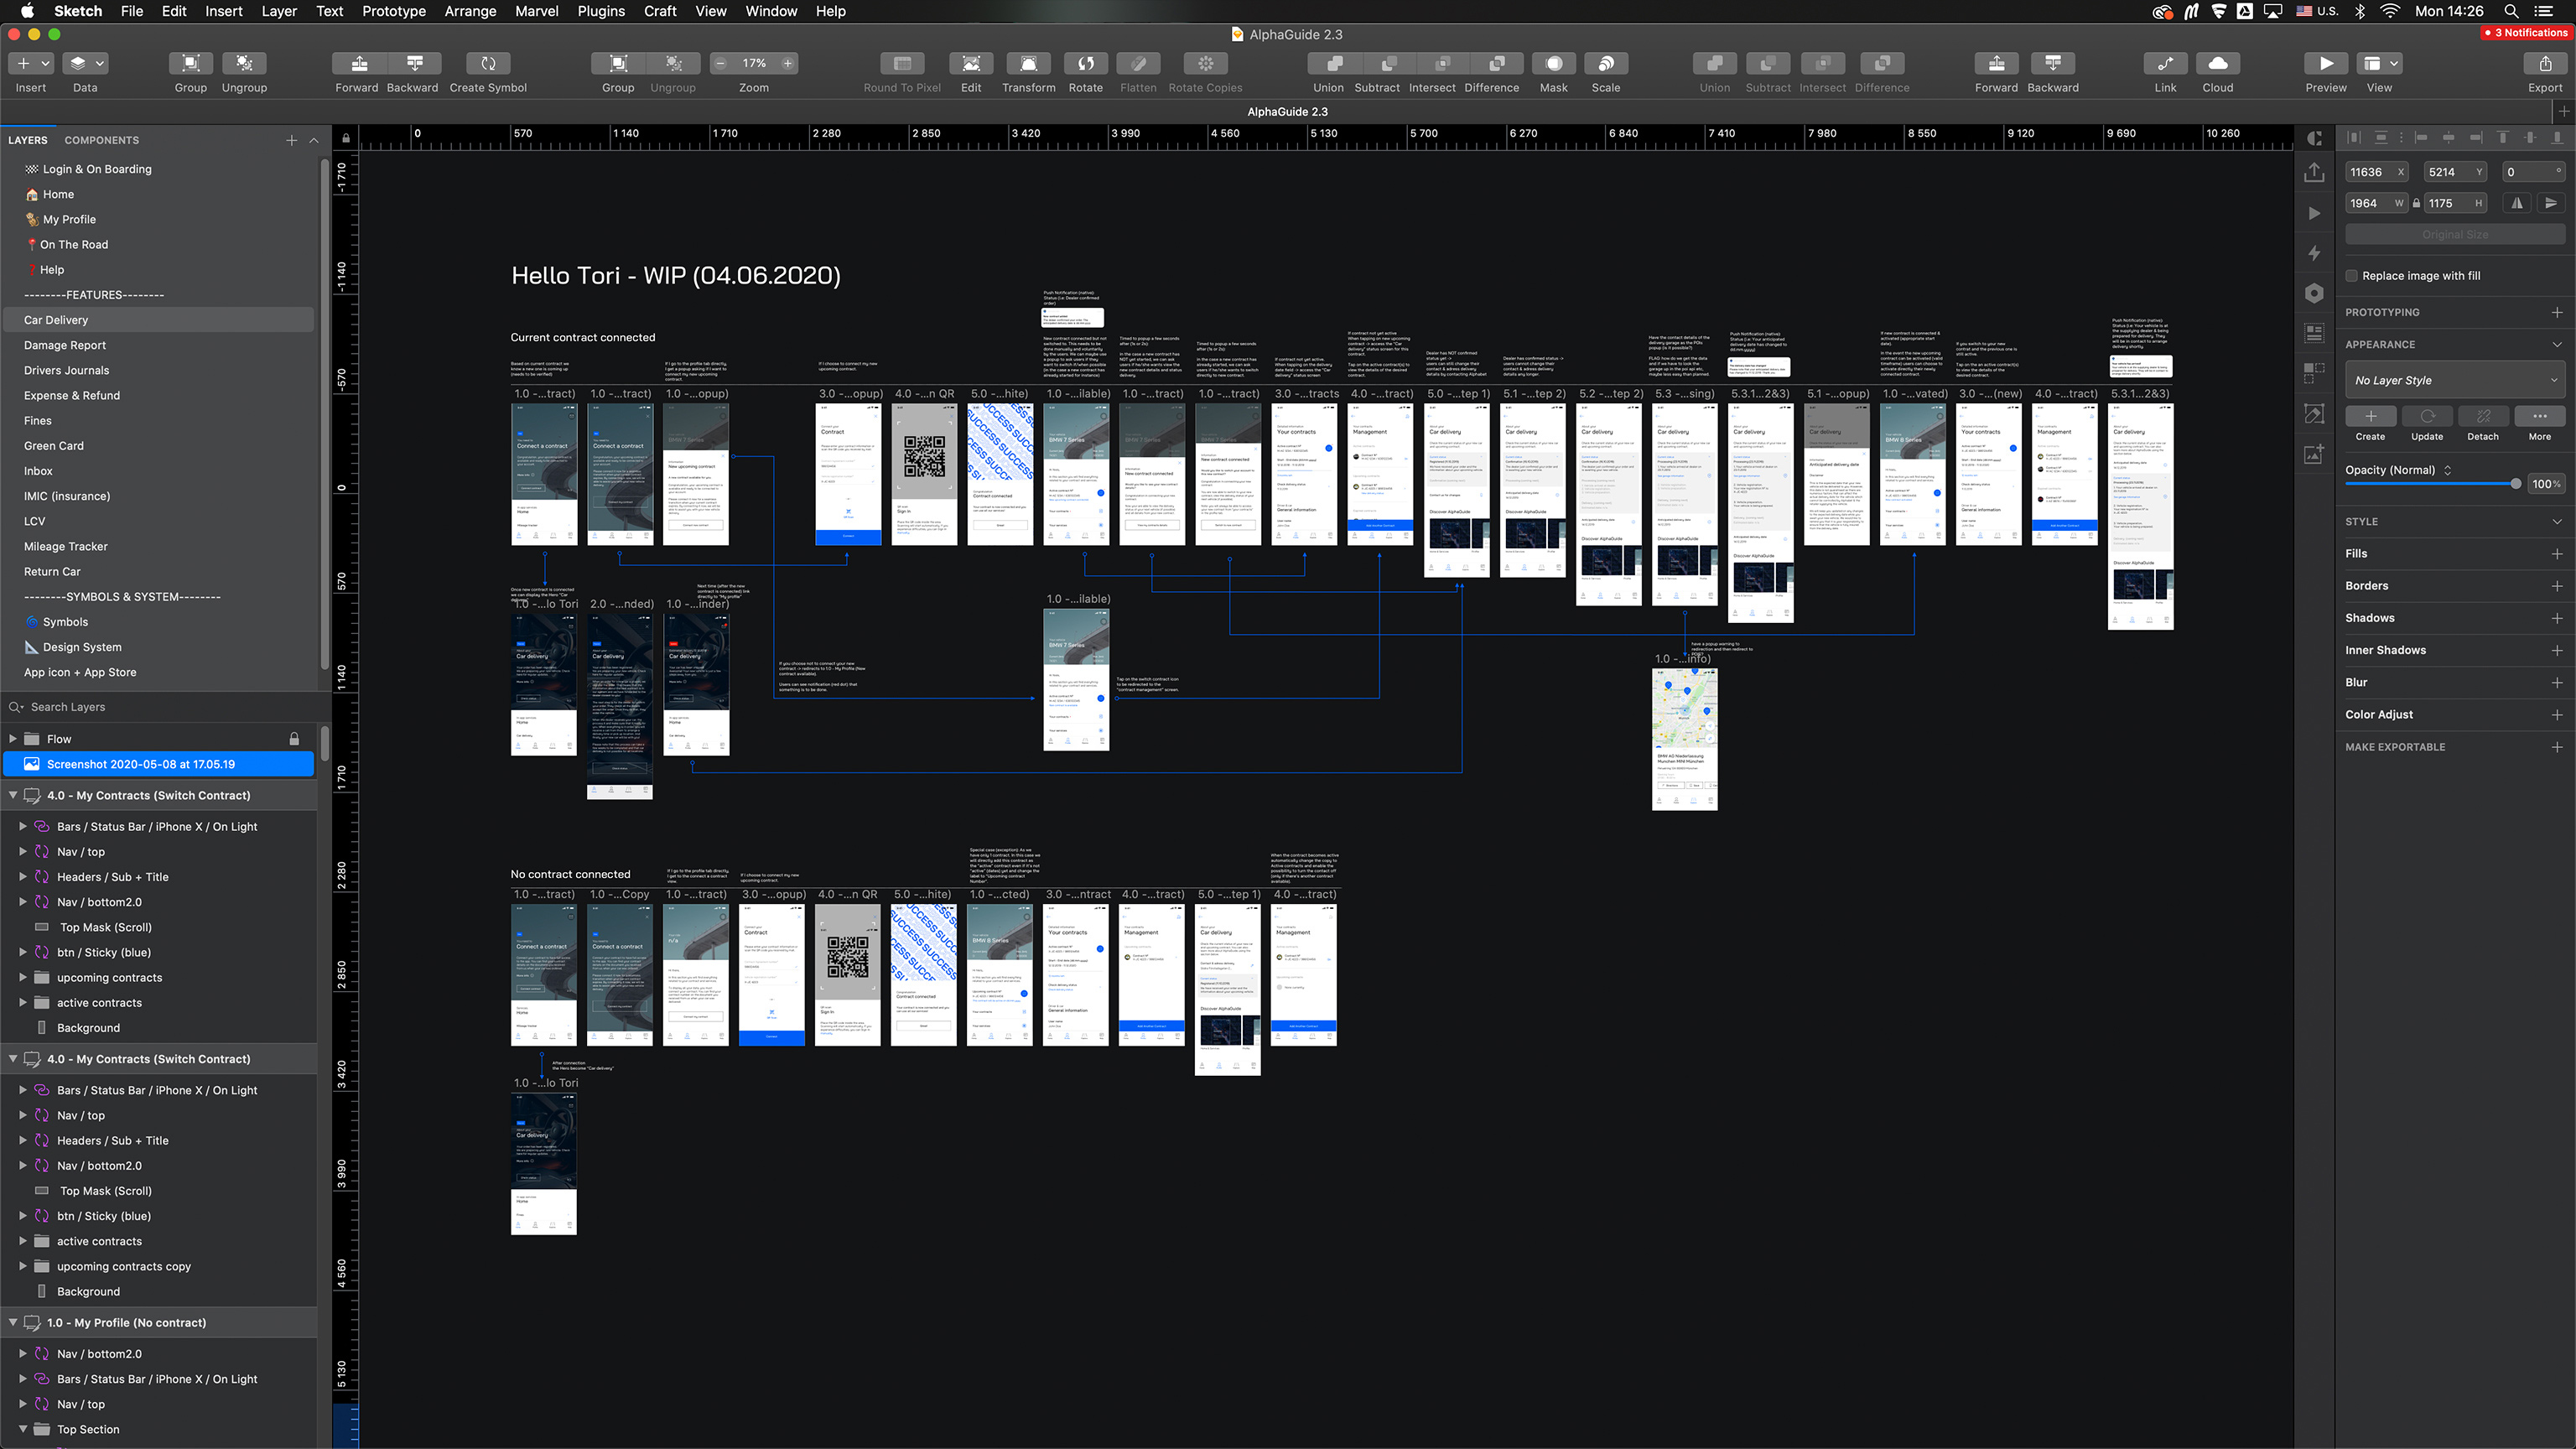Open the Plugins menu
2576x1449 pixels.
(x=600, y=11)
